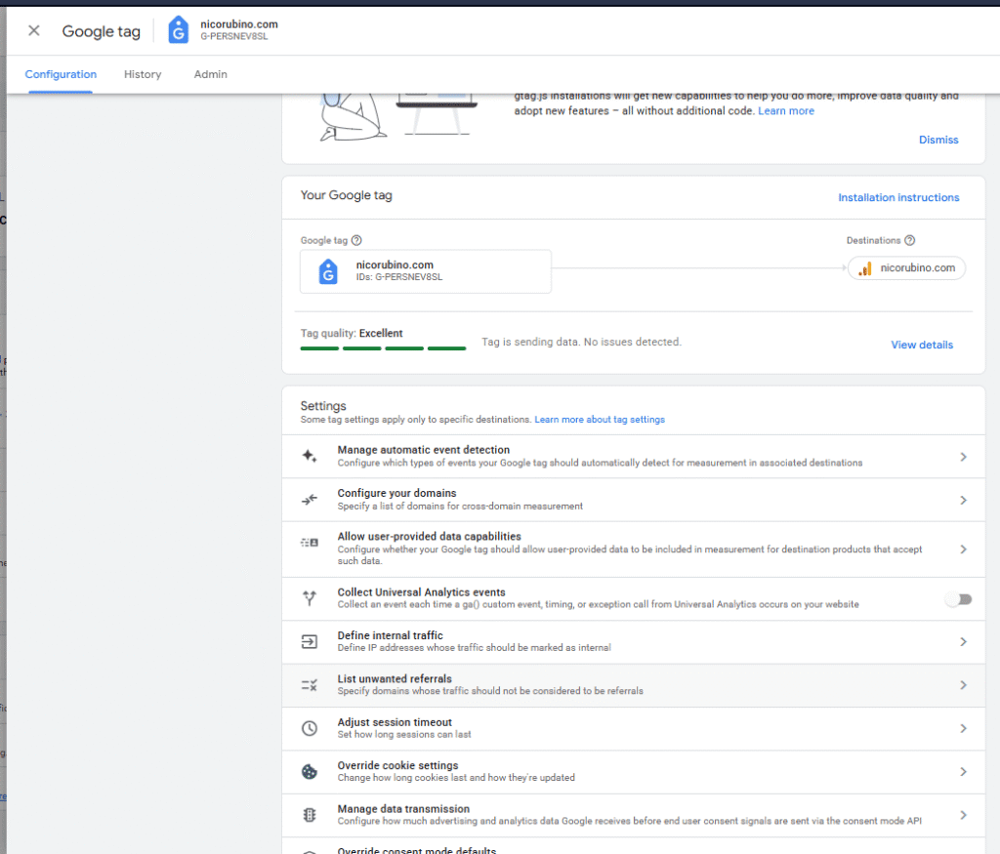Expand Adjust session timeout chevron
The width and height of the screenshot is (1000, 854).
click(x=963, y=728)
